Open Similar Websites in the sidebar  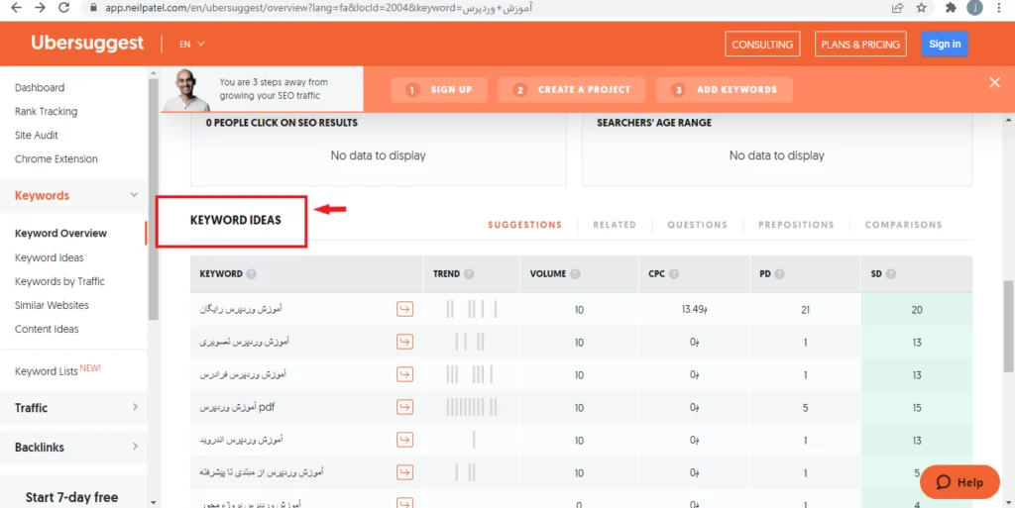pos(52,305)
